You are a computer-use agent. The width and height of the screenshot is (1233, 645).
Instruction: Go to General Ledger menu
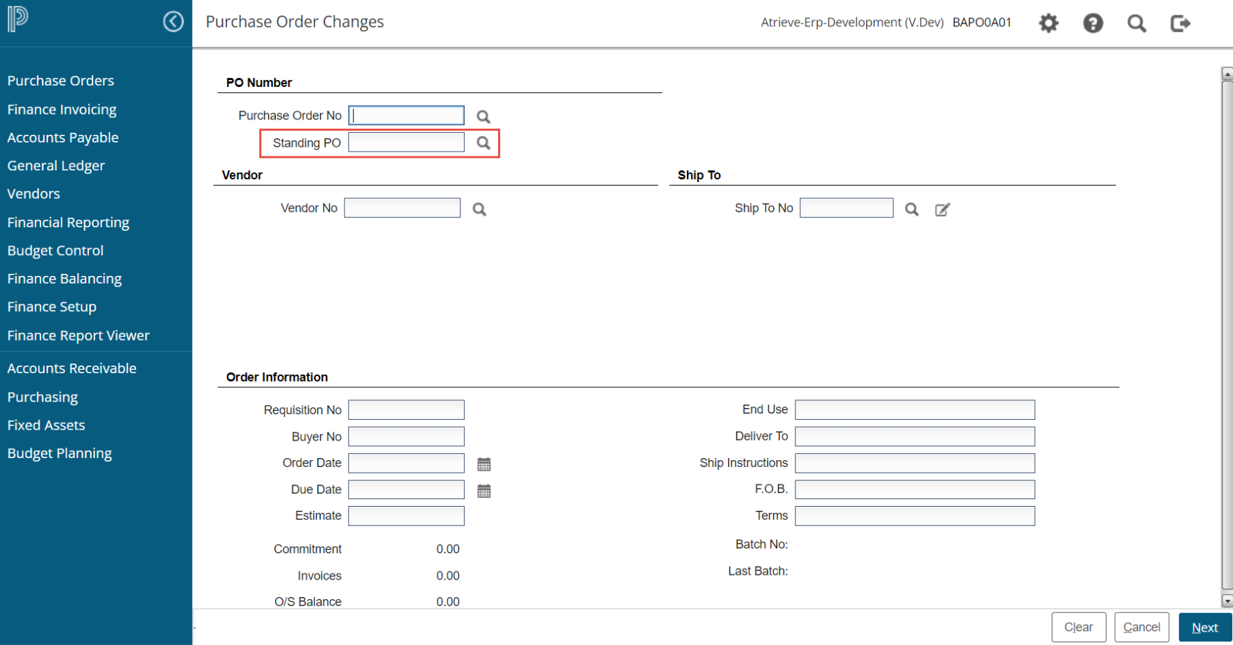tap(56, 165)
